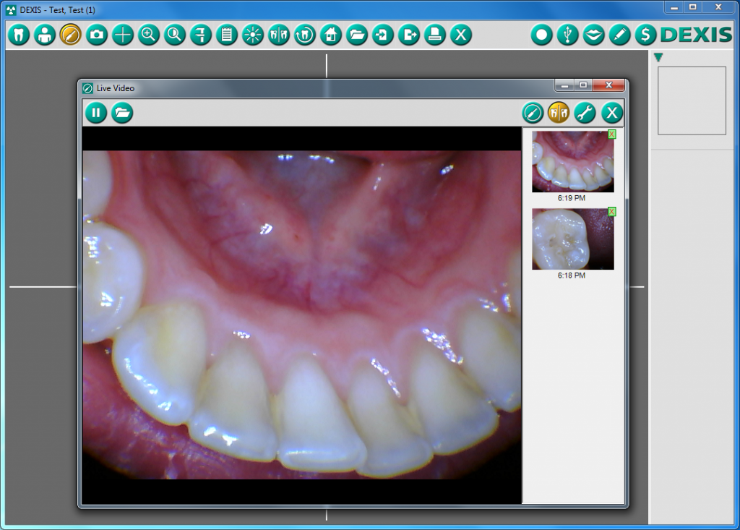The image size is (740, 530).
Task: Toggle the highlighted intraoral camera toolbar button
Action: 71,35
